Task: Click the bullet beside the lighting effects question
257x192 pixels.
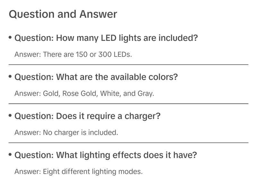Action: [10, 155]
